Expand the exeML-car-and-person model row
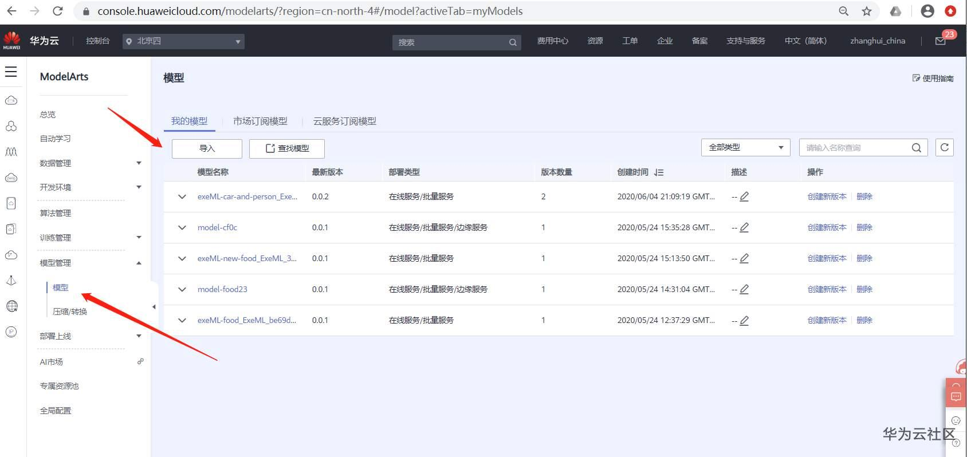Image resolution: width=967 pixels, height=457 pixels. [182, 196]
